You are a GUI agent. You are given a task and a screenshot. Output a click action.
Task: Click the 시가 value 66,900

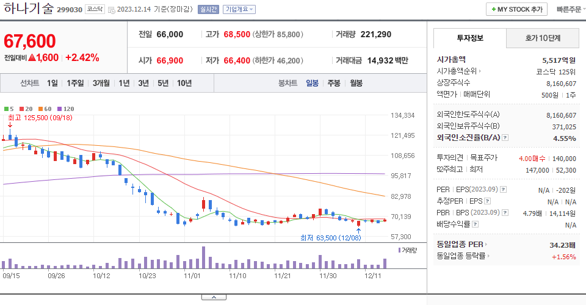tap(170, 60)
